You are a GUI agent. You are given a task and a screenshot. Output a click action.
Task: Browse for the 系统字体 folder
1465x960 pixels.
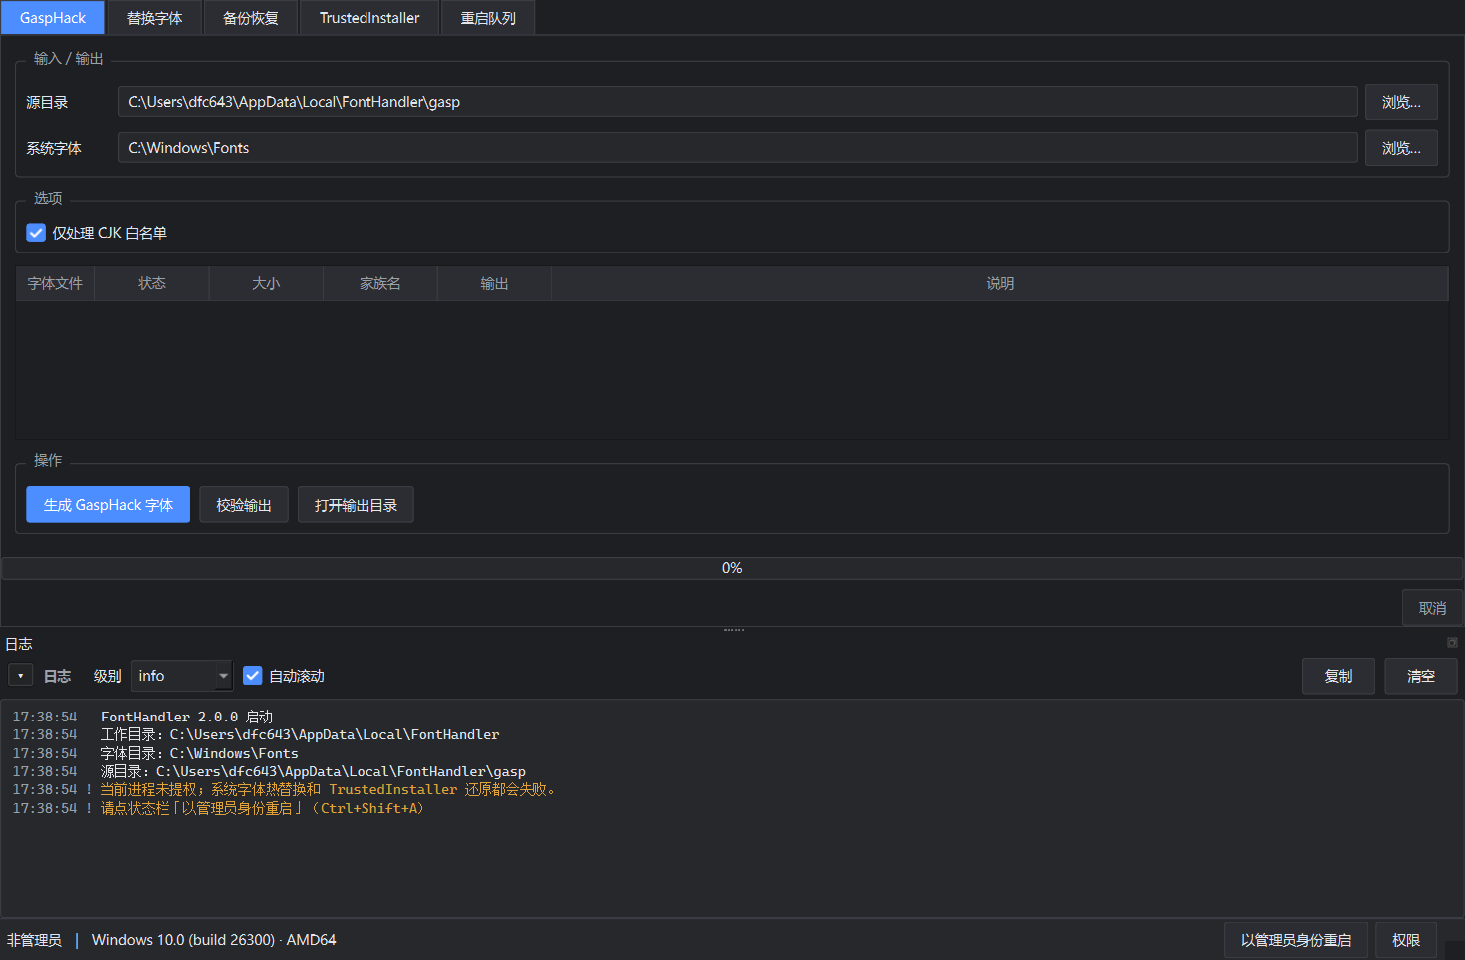[x=1401, y=148]
